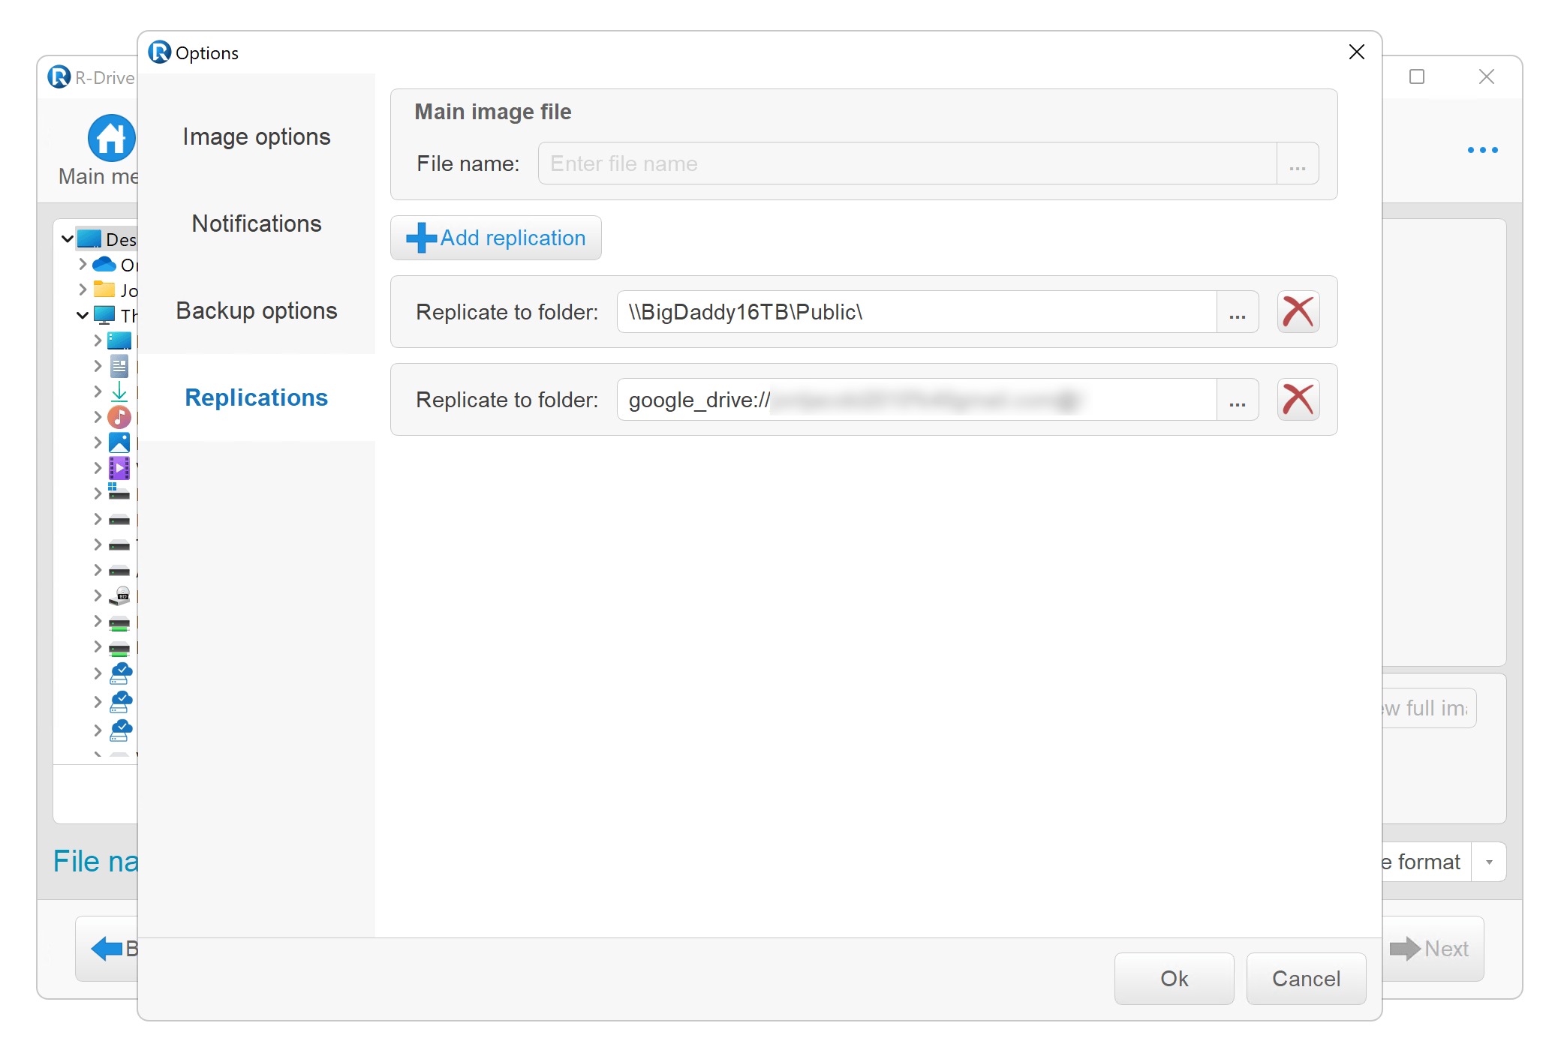
Task: Close the Options dialog with X
Action: coord(1356,52)
